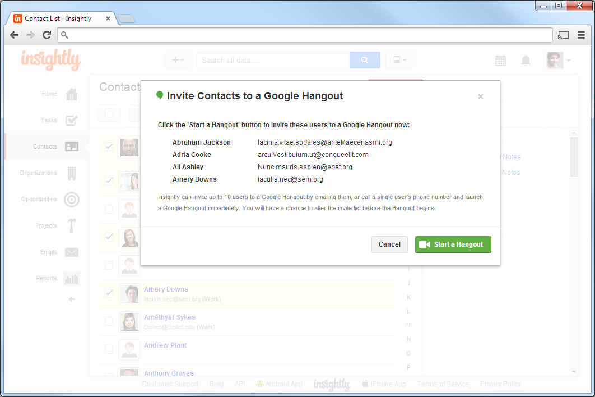Screen dimensions: 595x397
Task: Click the Contacts card icon
Action: [x=71, y=147]
